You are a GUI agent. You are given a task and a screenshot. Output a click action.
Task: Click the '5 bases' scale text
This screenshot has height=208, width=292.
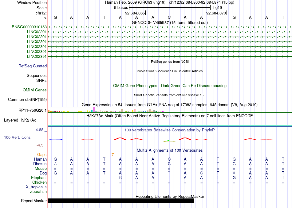(121, 8)
